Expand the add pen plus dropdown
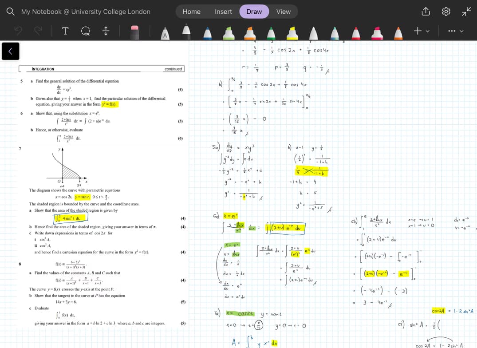 420,31
